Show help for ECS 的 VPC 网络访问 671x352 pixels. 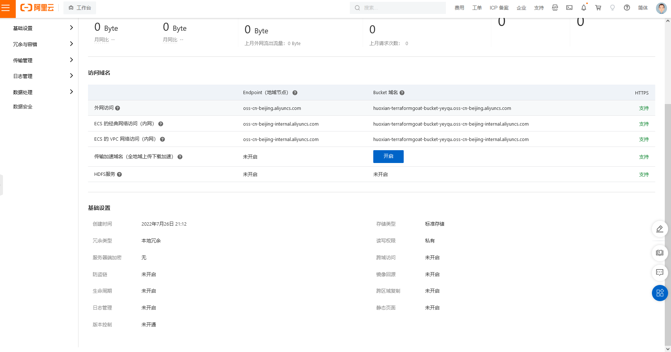(162, 139)
